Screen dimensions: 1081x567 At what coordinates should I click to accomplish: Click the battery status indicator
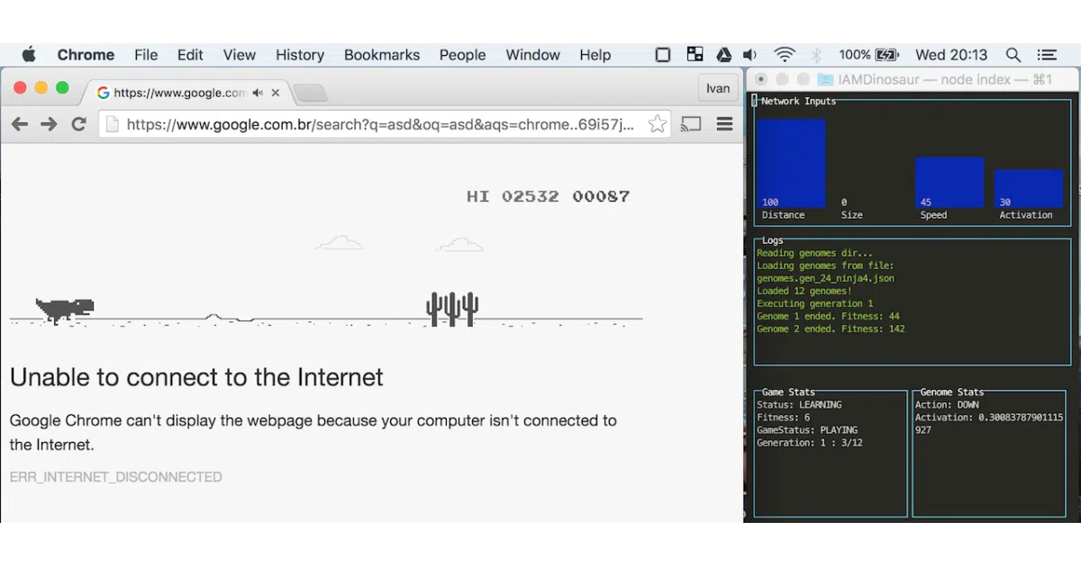(868, 55)
